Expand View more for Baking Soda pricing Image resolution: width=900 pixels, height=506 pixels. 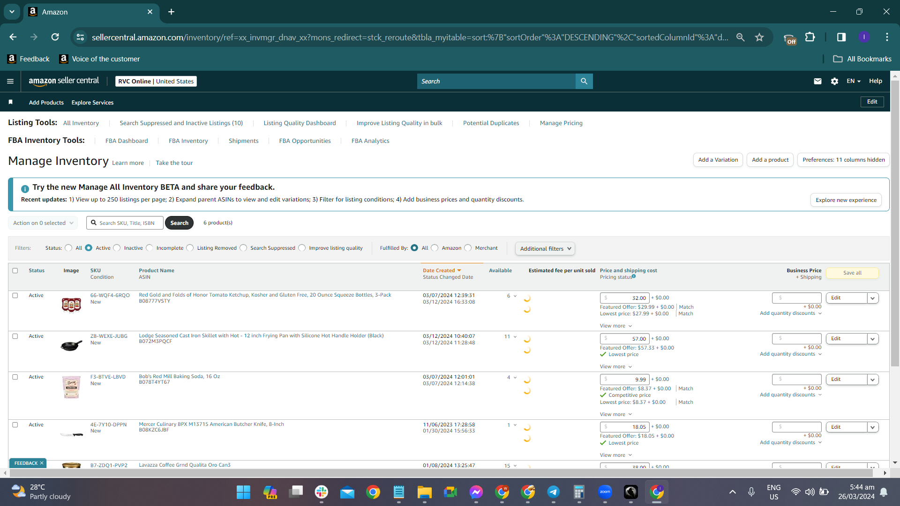pos(616,414)
